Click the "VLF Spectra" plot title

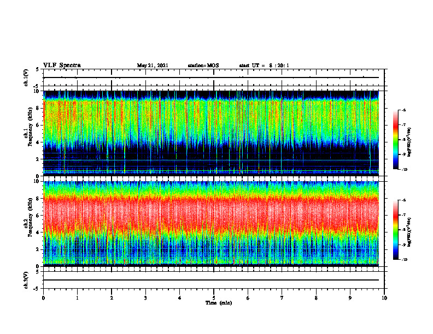(x=62, y=65)
